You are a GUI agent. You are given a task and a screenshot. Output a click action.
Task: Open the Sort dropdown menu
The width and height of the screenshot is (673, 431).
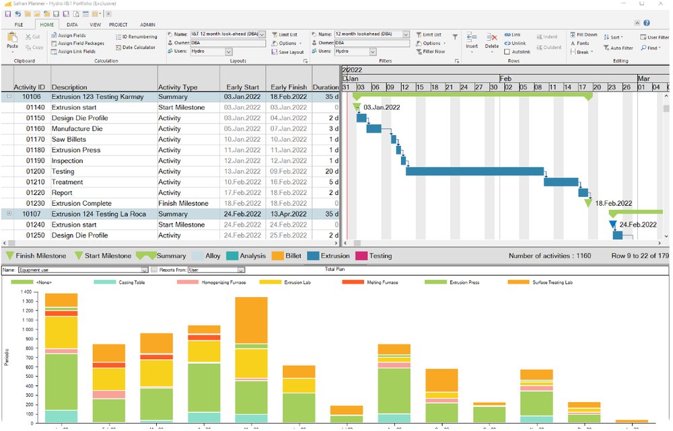tap(613, 37)
